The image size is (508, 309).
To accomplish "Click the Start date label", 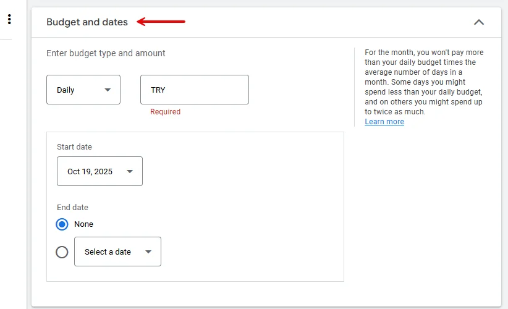I will click(74, 147).
